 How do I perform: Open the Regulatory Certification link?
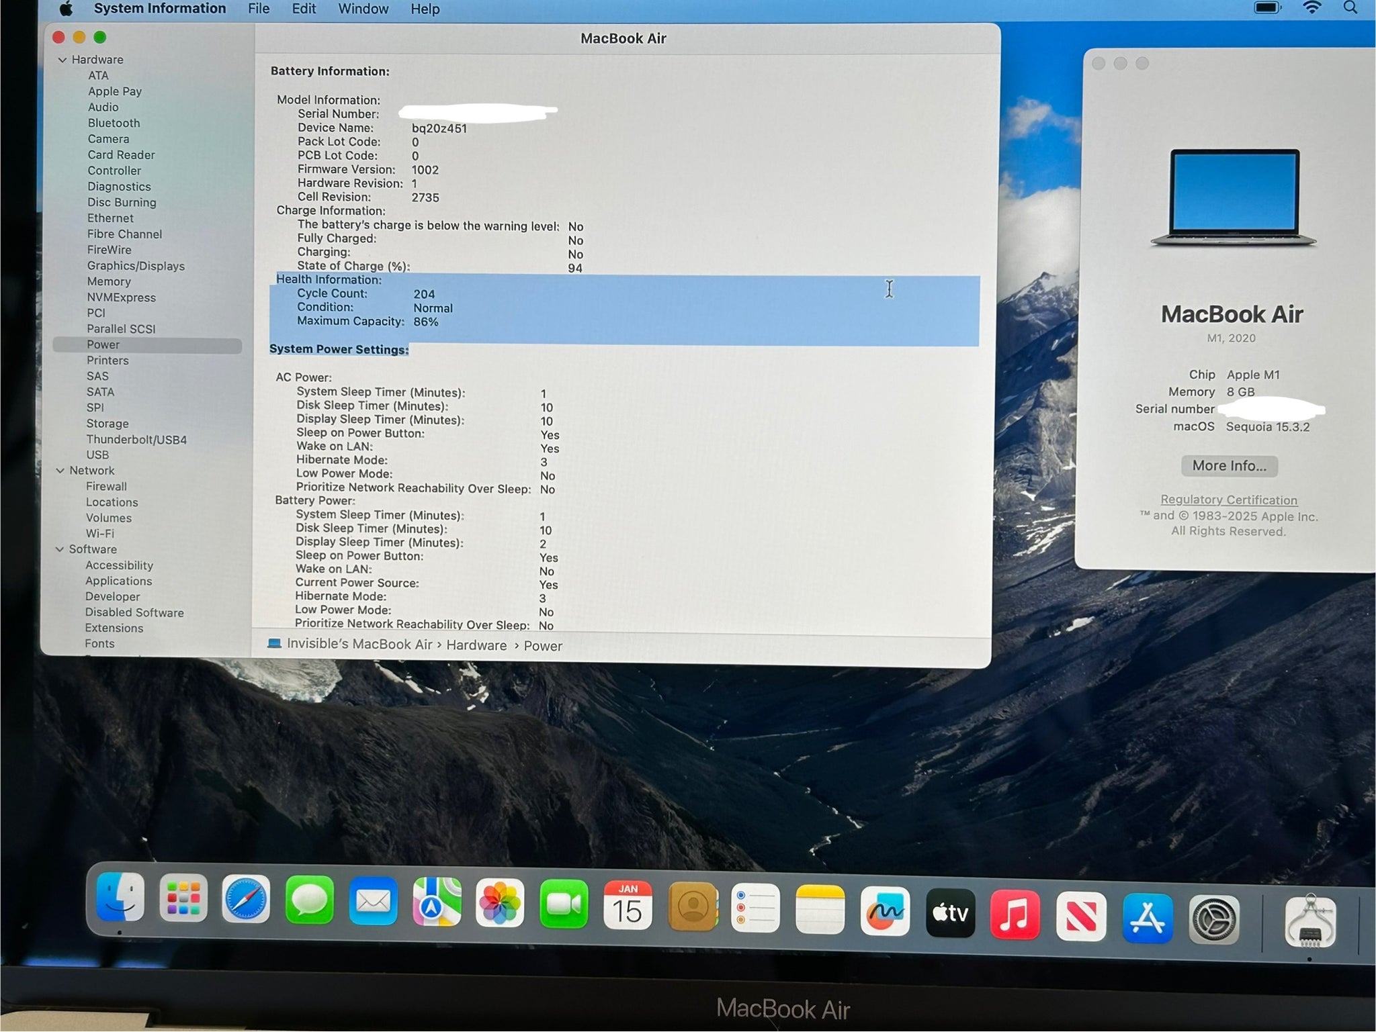(1228, 500)
